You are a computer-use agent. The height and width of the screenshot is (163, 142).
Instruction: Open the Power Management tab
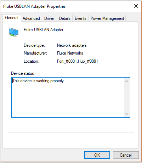(107, 18)
